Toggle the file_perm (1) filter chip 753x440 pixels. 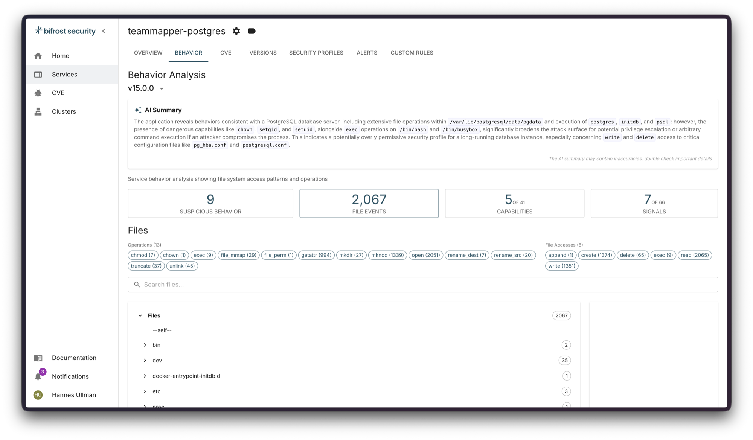tap(279, 255)
